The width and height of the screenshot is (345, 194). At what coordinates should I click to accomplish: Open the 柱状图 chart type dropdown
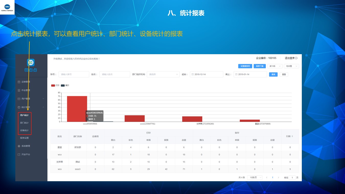[x=291, y=66]
